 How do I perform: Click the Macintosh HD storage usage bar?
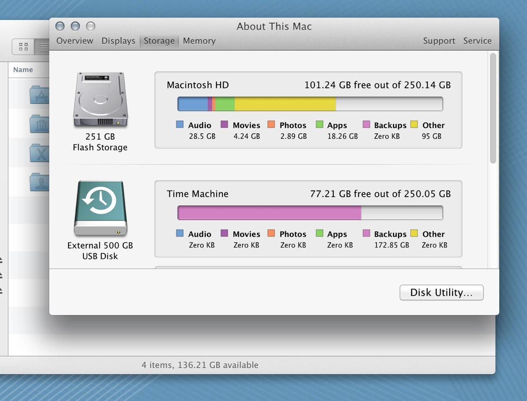(310, 104)
